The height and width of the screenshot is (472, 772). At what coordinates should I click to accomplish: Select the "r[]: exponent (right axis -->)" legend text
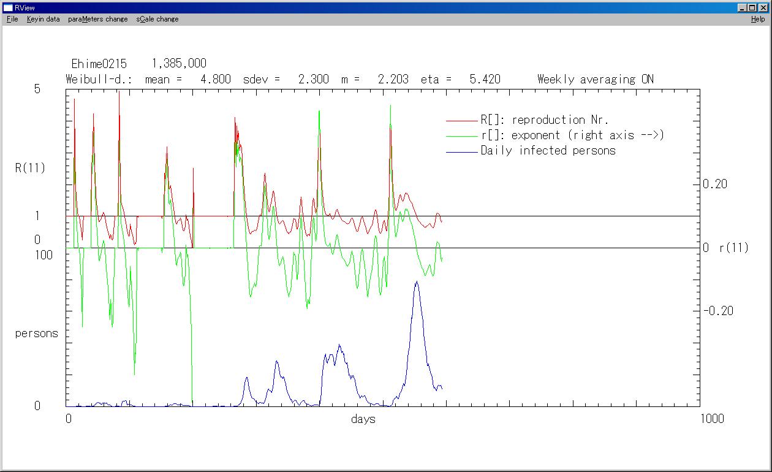coord(572,135)
